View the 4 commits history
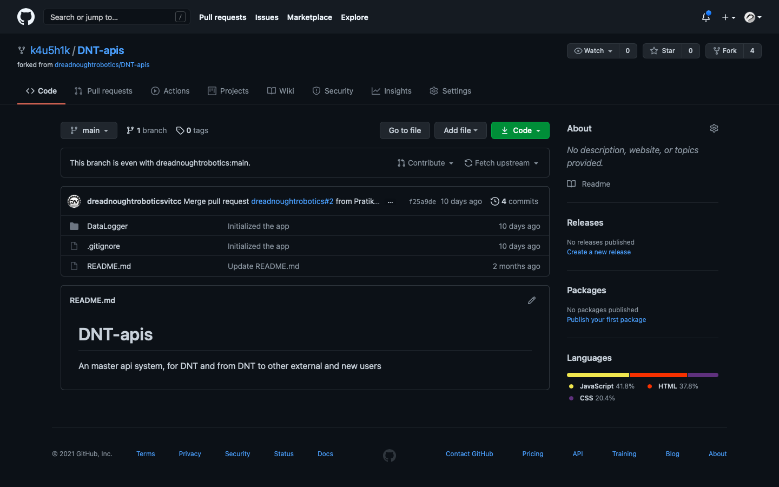The height and width of the screenshot is (487, 779). point(514,201)
